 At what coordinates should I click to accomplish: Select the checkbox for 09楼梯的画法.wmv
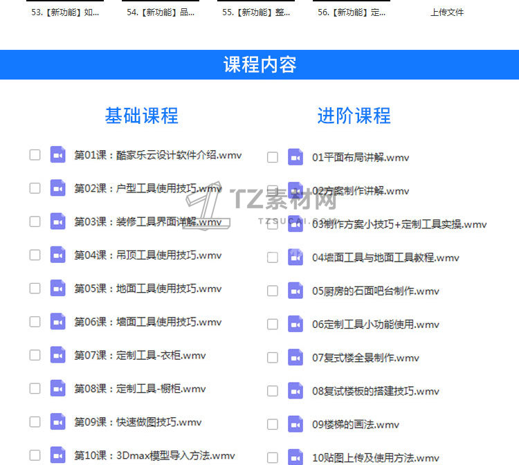tap(273, 424)
